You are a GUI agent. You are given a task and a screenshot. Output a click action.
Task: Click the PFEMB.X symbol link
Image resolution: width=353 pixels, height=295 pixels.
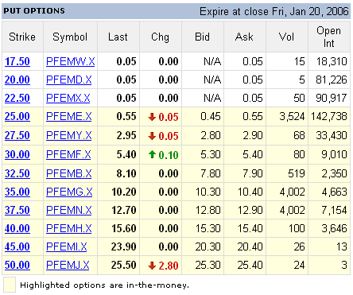pyautogui.click(x=69, y=173)
